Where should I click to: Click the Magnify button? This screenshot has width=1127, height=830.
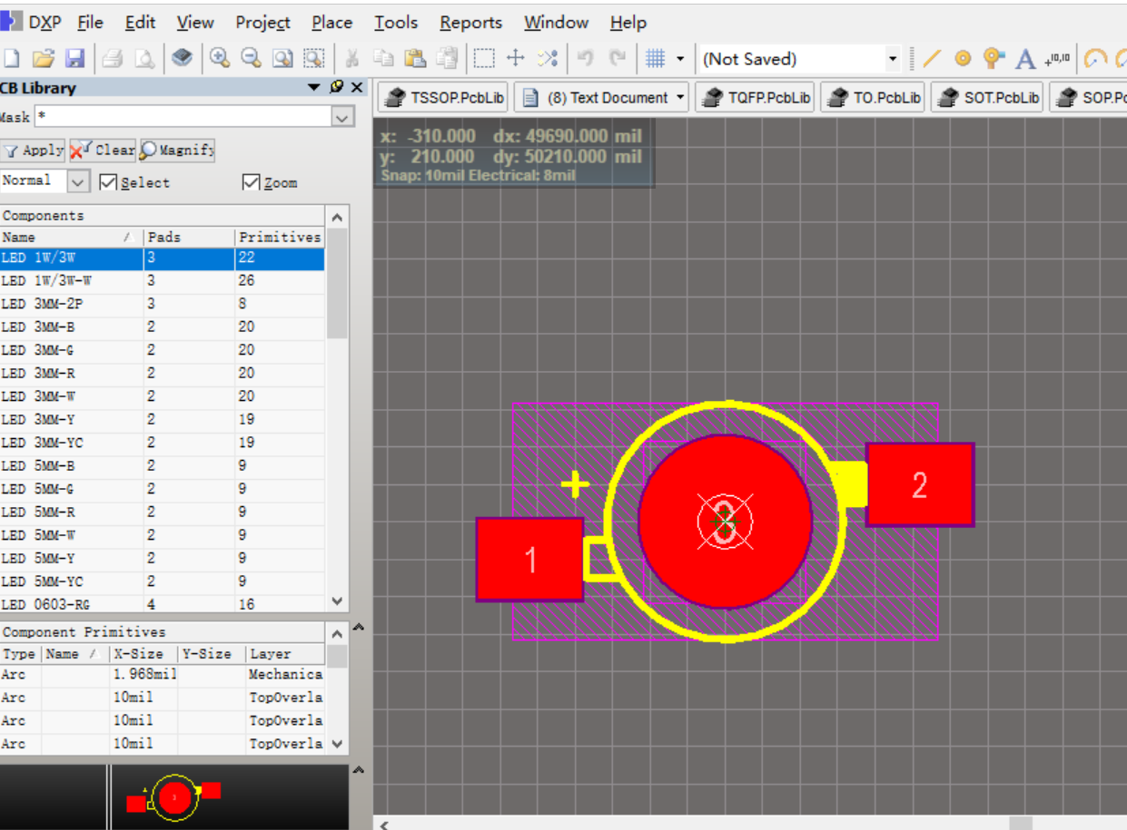pyautogui.click(x=177, y=151)
